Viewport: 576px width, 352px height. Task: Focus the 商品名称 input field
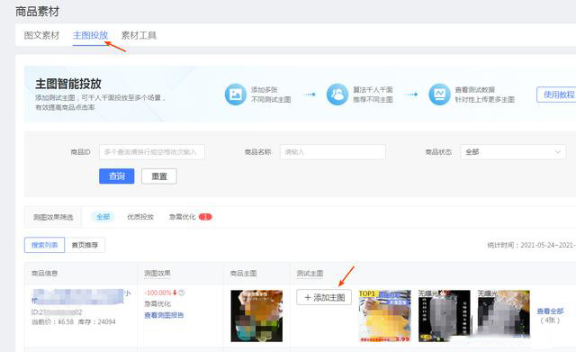[x=333, y=152]
